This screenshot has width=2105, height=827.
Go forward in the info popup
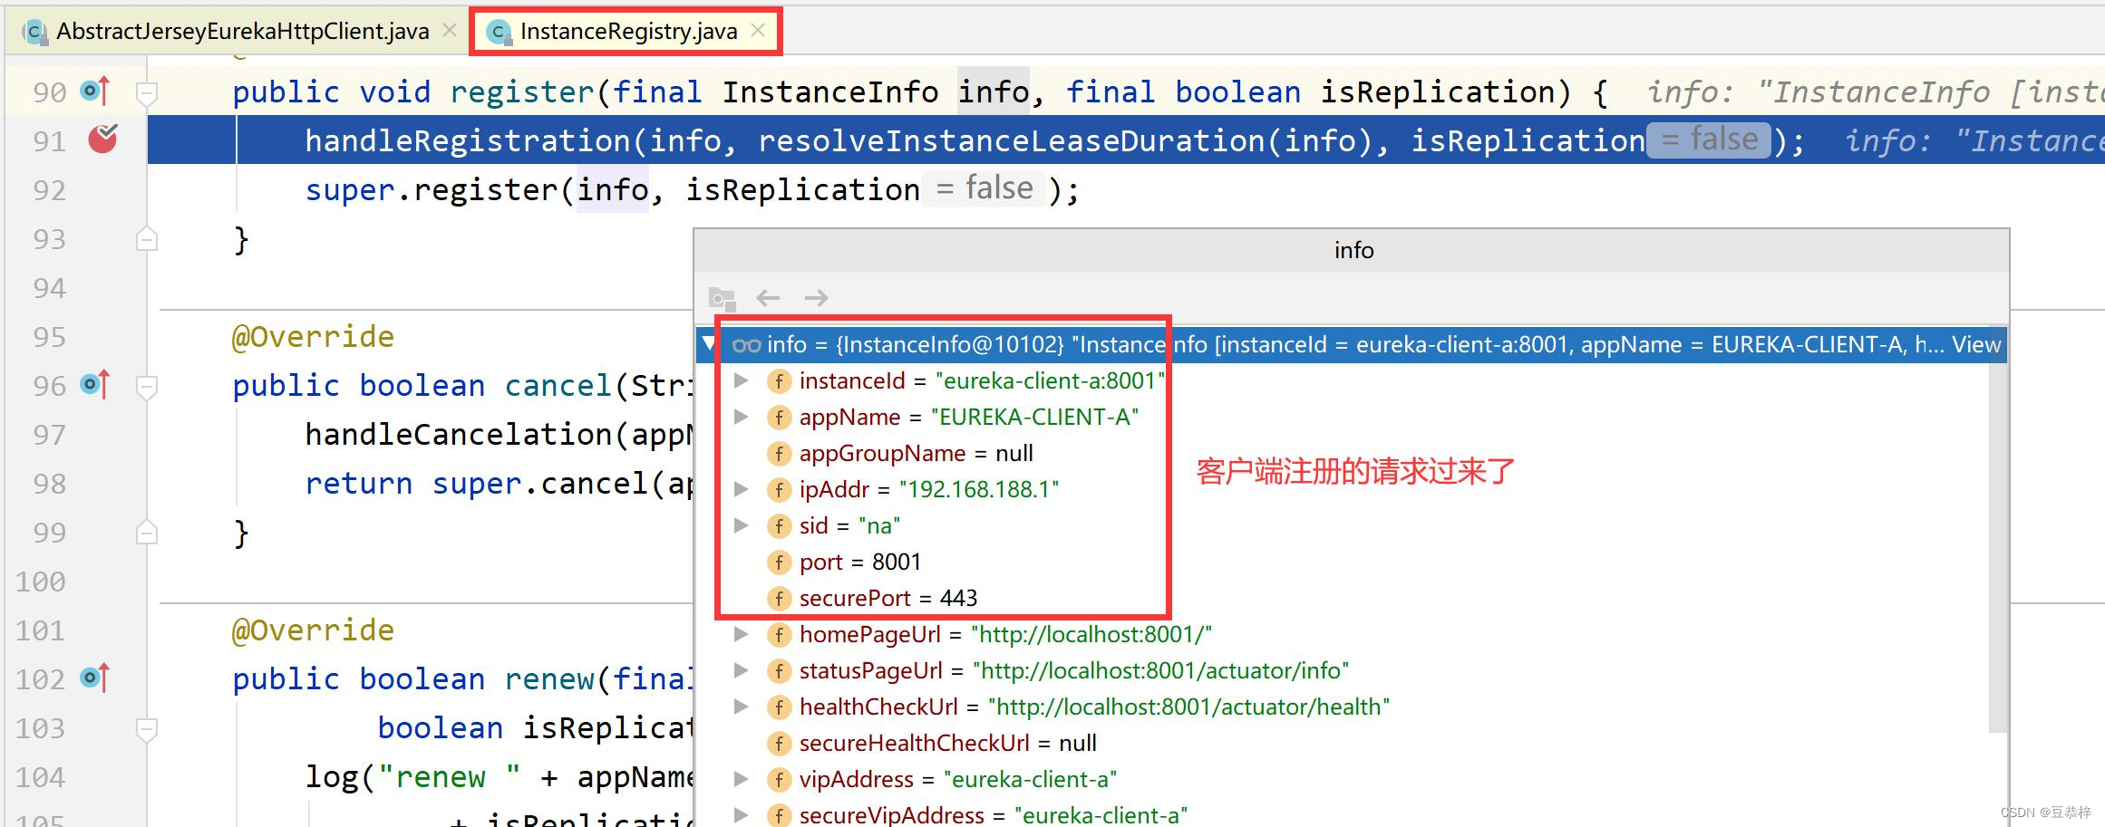[x=816, y=297]
